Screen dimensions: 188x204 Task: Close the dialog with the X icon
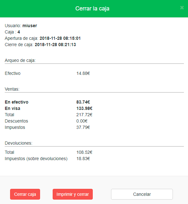point(182,8)
